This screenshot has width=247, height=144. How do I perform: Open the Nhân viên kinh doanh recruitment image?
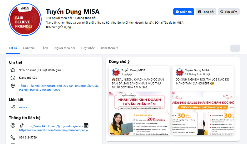[139, 113]
